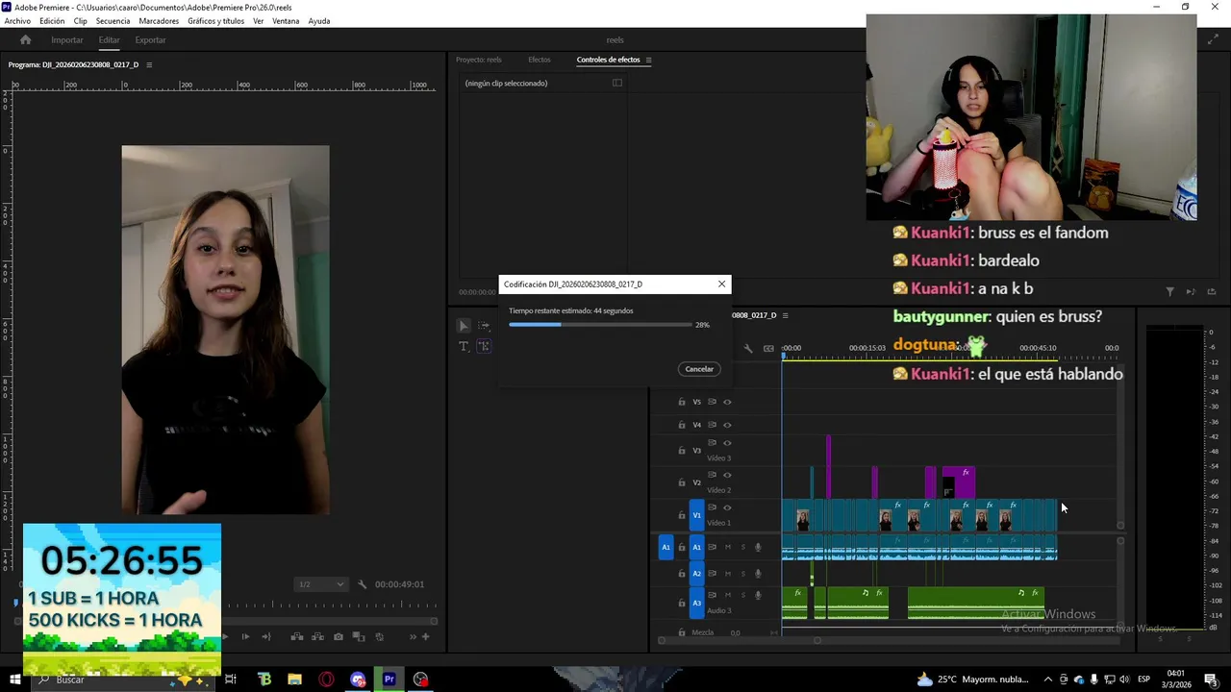Open the Secuencia menu
Screen dimensions: 1231x692
113,21
